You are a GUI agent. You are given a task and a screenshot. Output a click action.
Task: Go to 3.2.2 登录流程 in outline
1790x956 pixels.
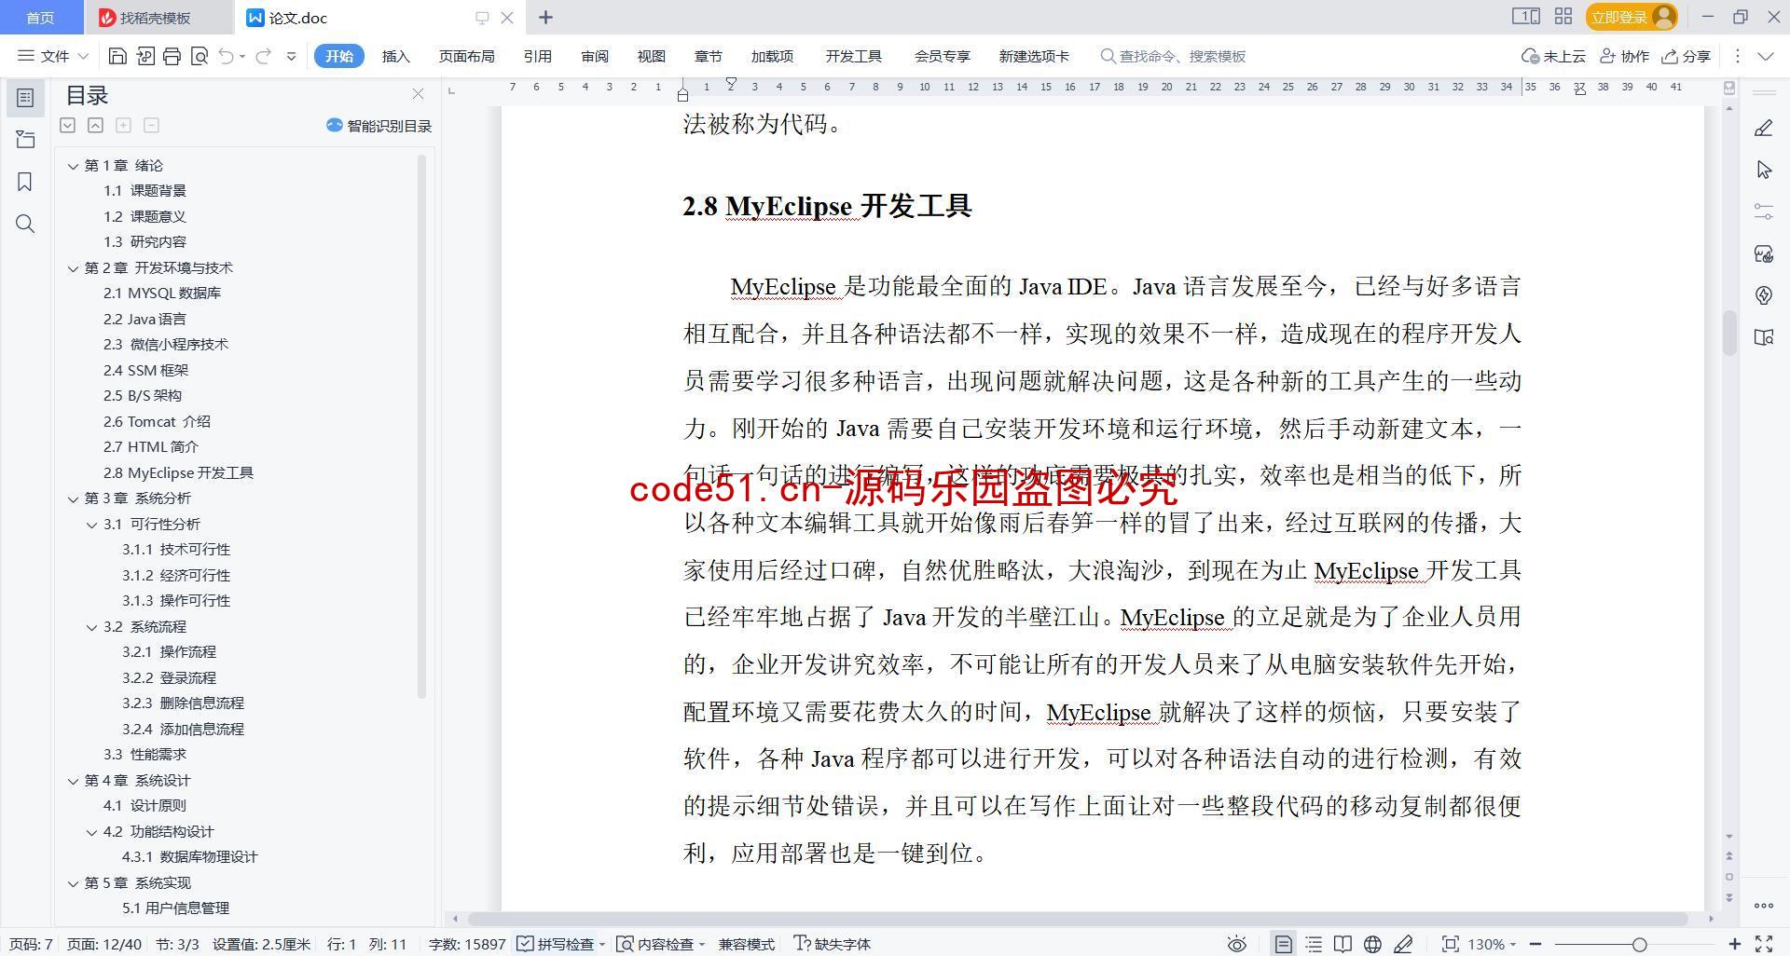[x=169, y=677]
